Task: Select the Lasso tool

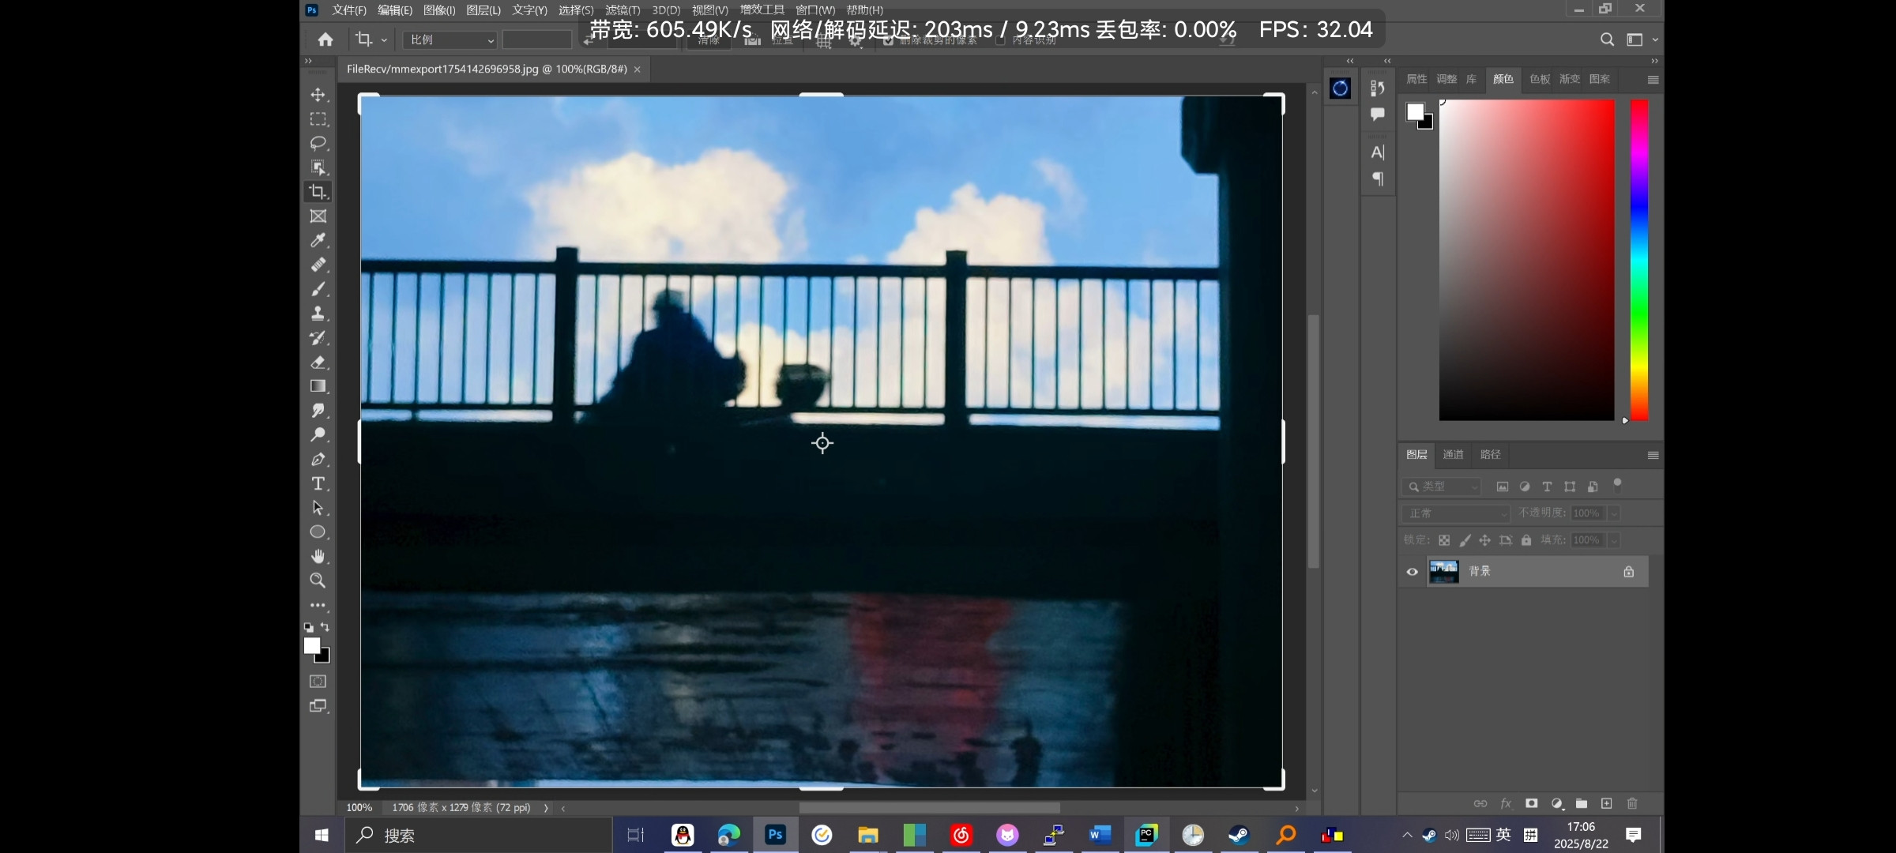Action: pyautogui.click(x=318, y=143)
